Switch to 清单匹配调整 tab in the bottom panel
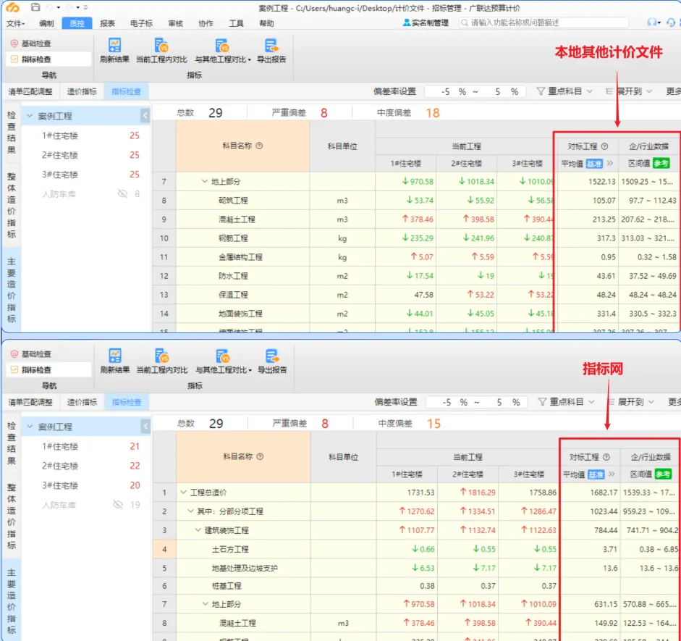 click(30, 402)
